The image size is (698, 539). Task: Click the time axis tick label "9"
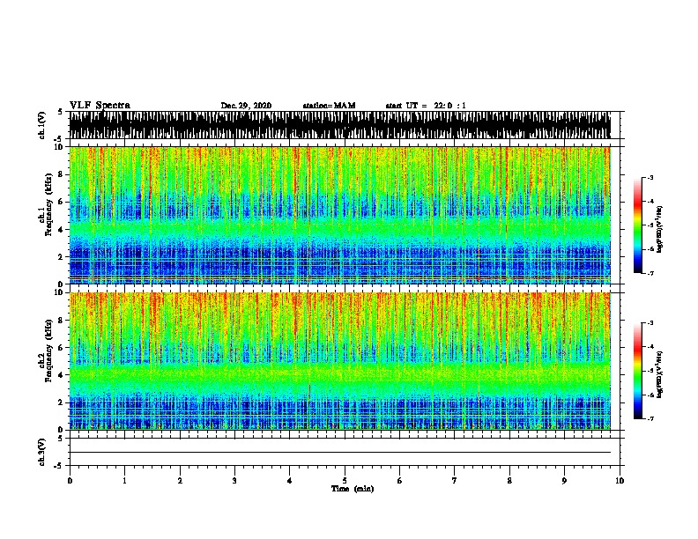[564, 481]
